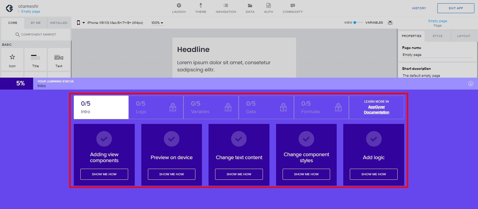Open the 100% zoom dropdown
Screen dimensions: 478x209
click(x=157, y=23)
